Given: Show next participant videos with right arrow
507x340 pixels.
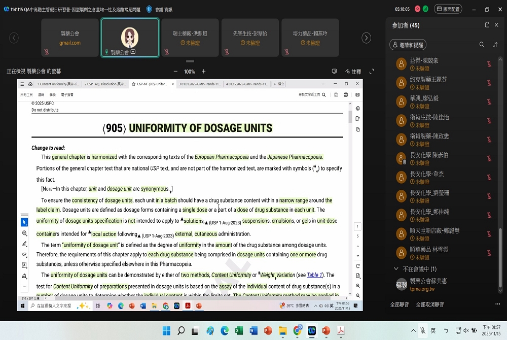Looking at the screenshot, I should coord(367,38).
